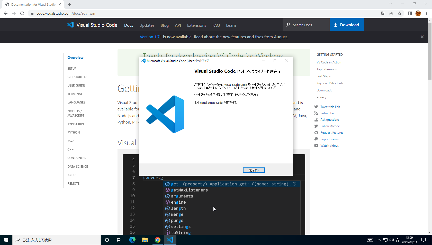Click 'Tweet this link'

click(330, 107)
